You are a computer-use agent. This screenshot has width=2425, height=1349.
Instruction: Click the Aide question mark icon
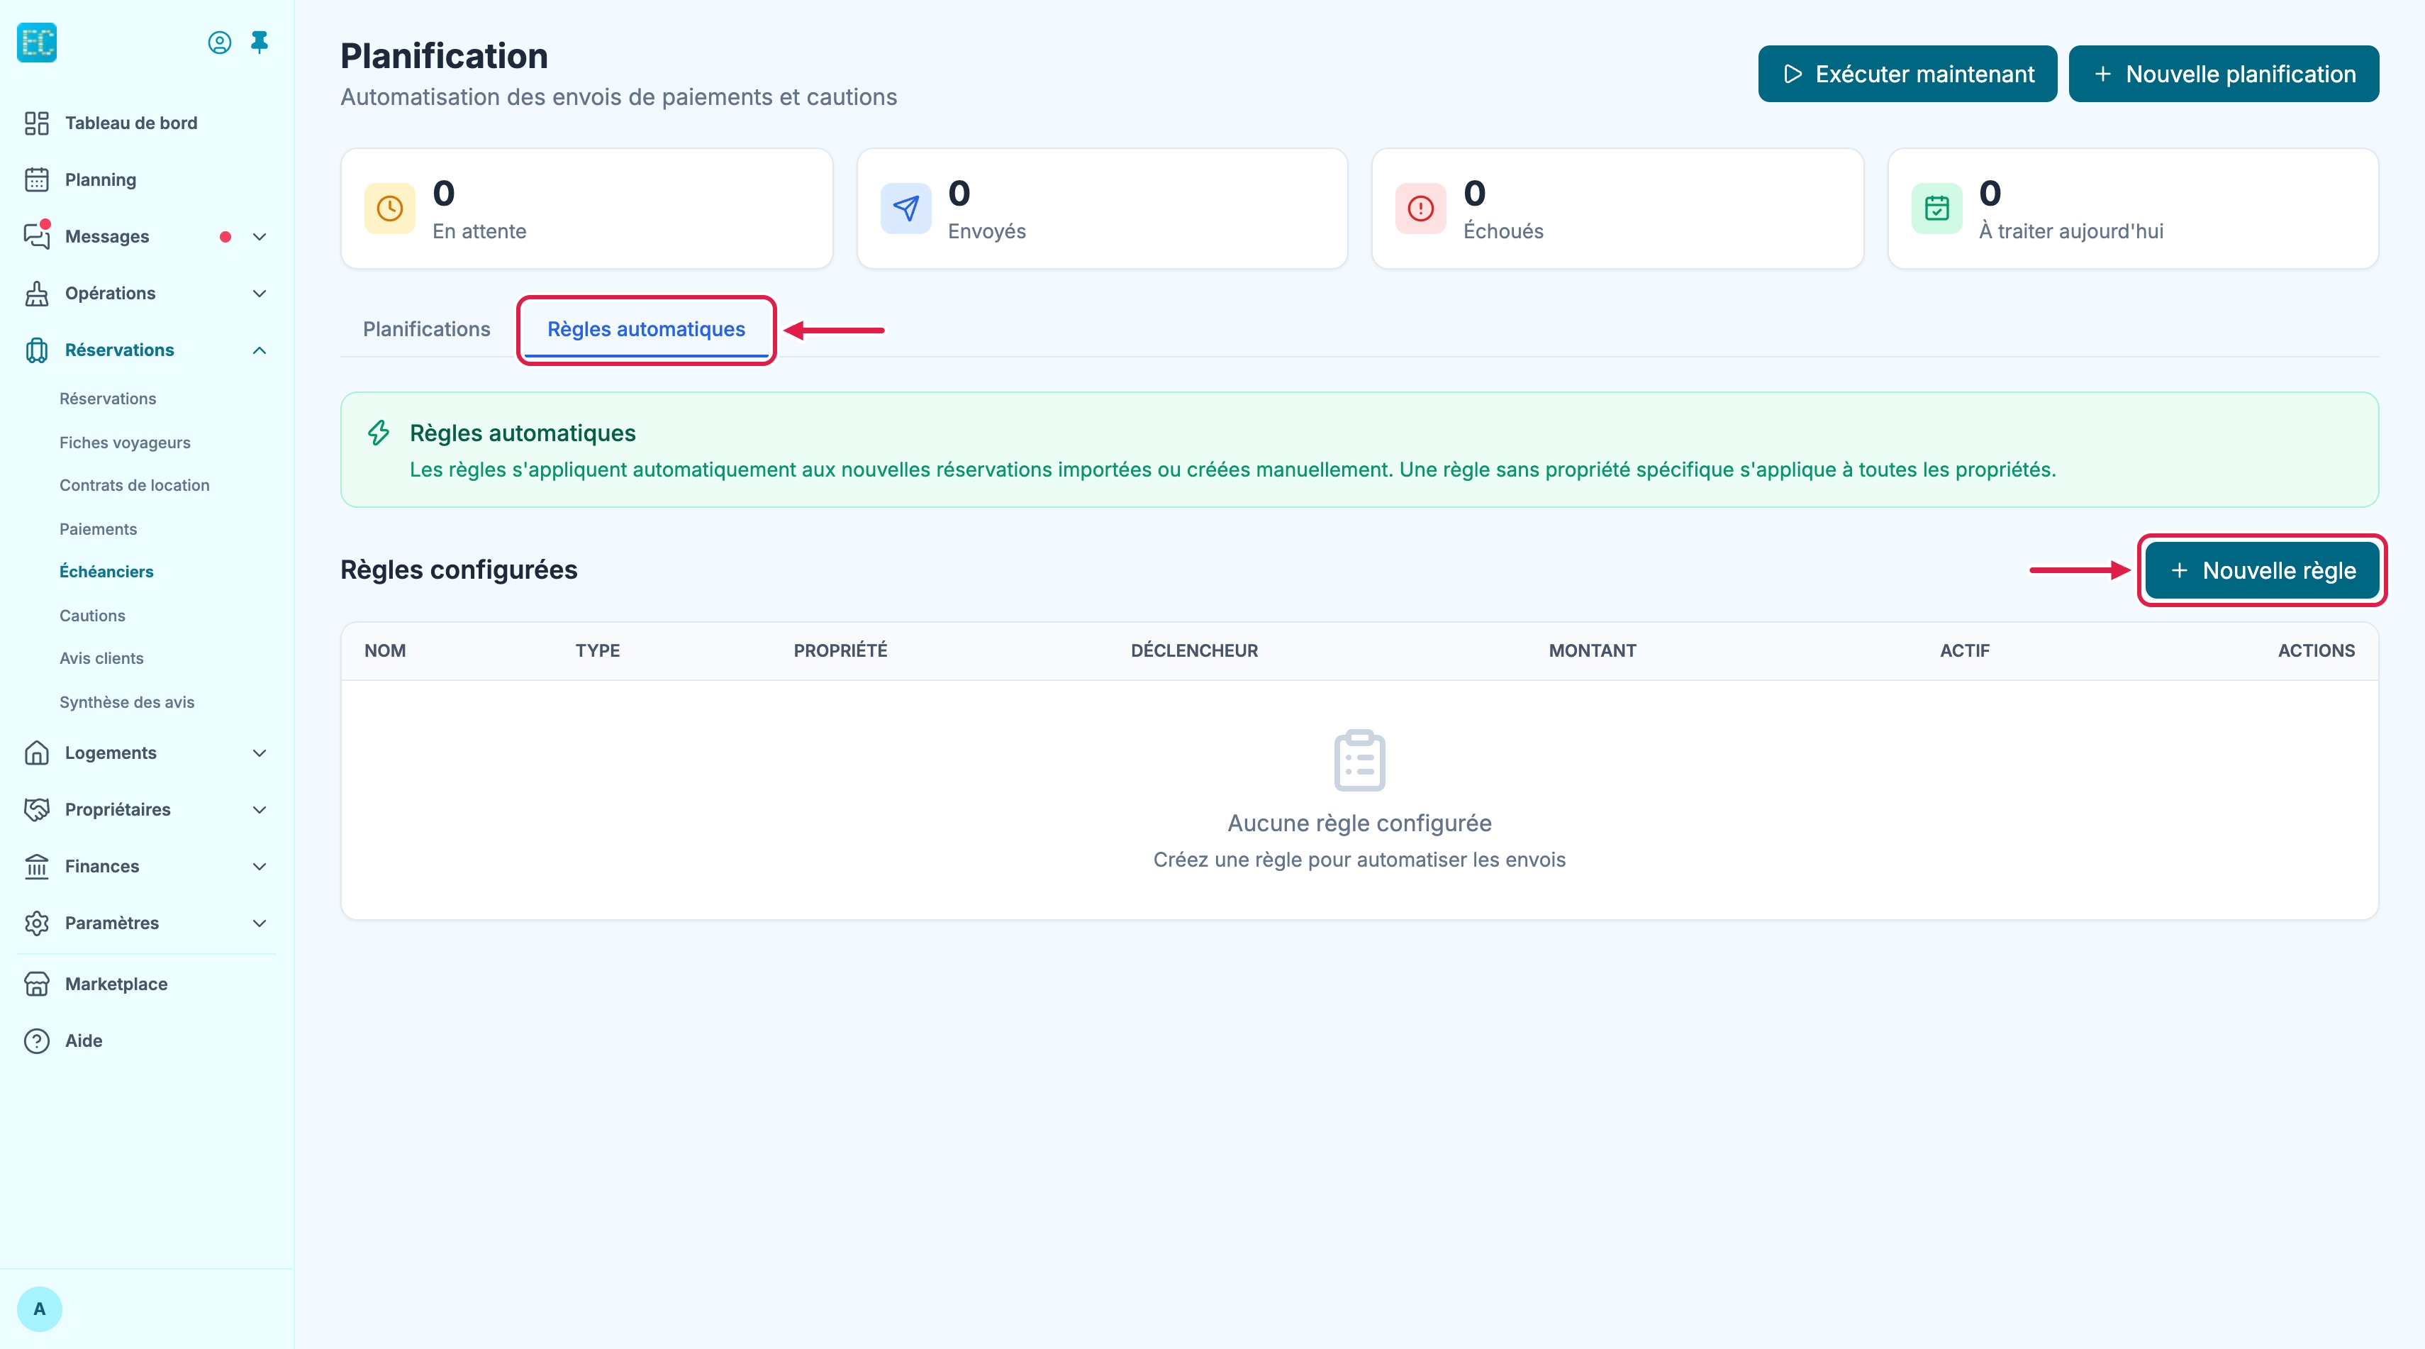[x=37, y=1041]
